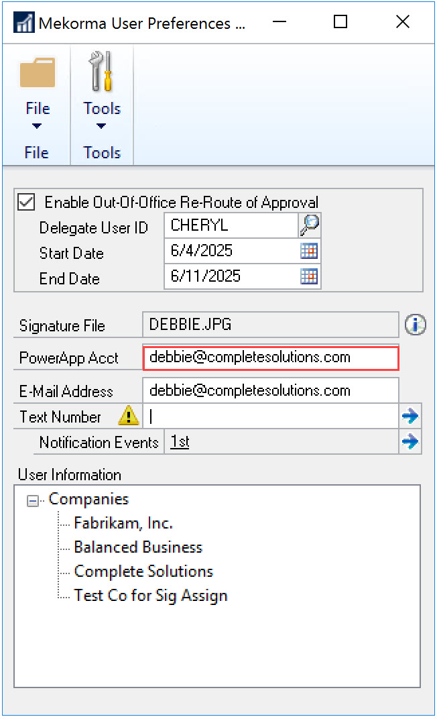Open the Start Date calendar picker
Viewport: 437px width, 719px height.
309,252
